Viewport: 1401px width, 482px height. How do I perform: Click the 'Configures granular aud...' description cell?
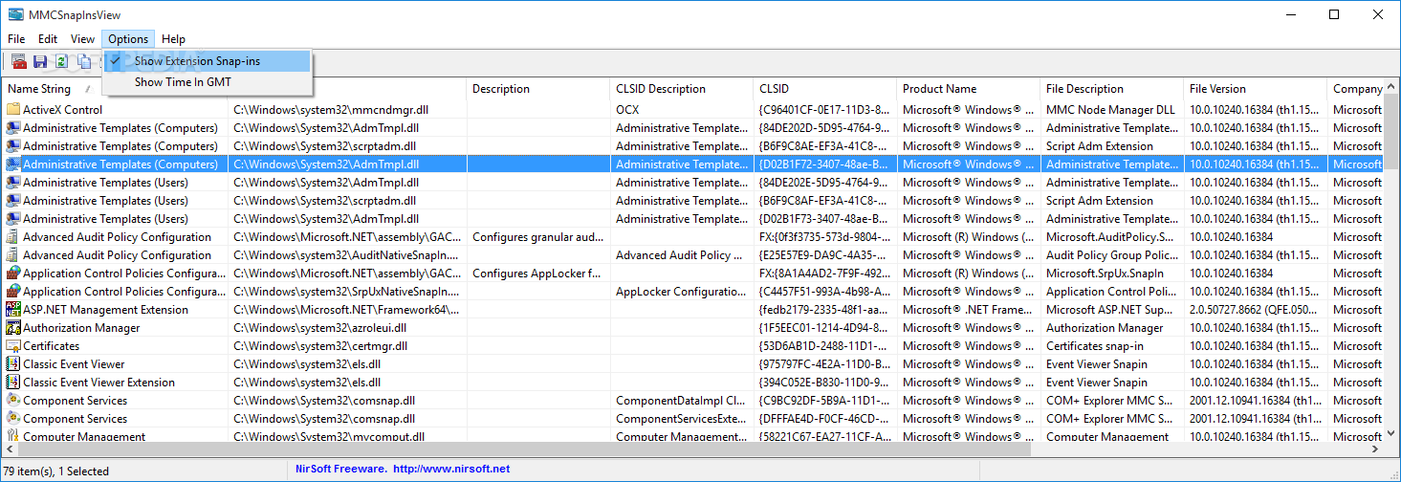[x=539, y=237]
